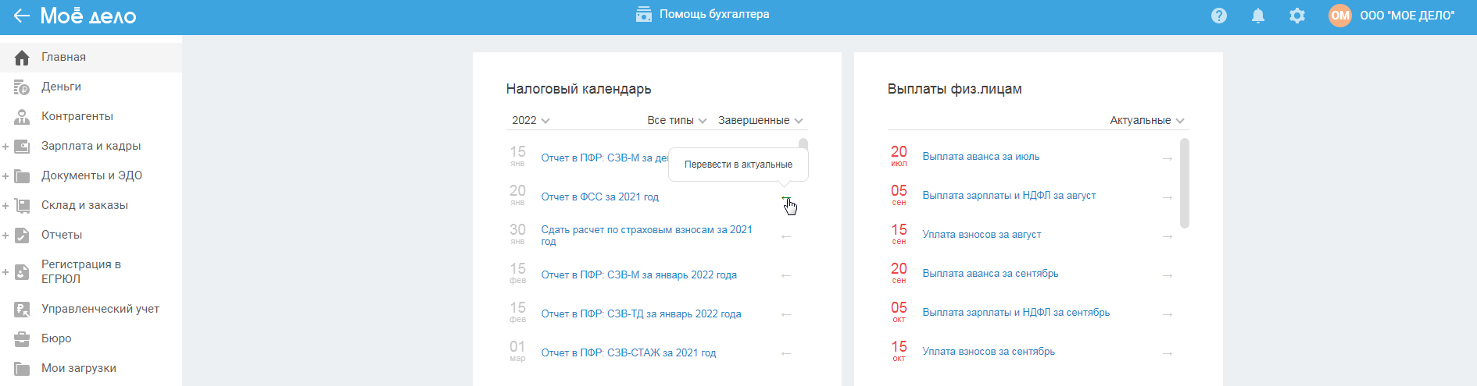Open Выплата зарплаты и НДФЛ за сентябрь

click(1016, 312)
